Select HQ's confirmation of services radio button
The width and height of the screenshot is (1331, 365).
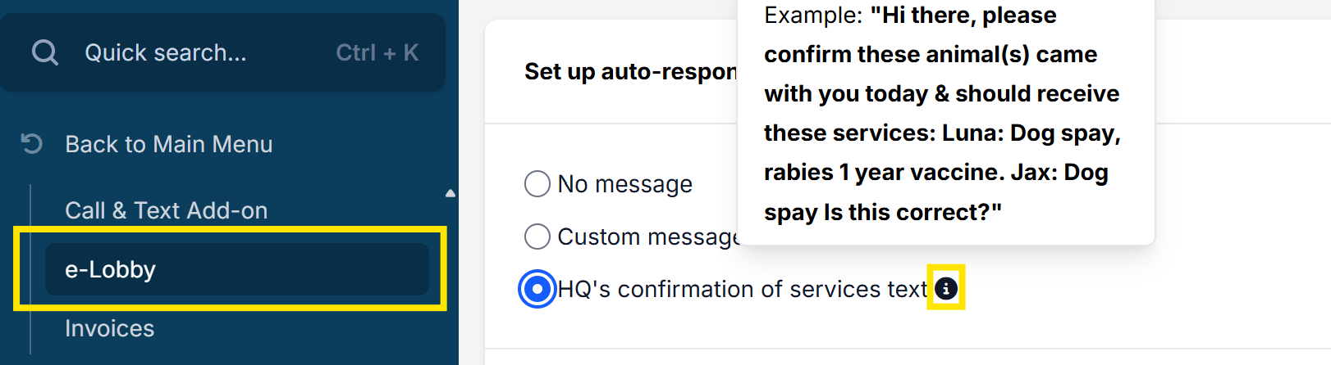coord(537,289)
